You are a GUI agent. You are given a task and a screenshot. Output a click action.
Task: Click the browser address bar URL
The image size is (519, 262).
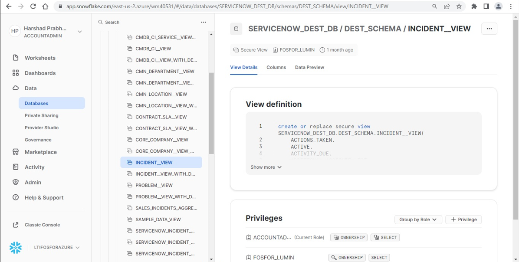227,6
